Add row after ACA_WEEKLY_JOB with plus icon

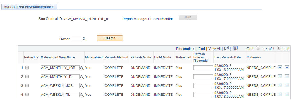pyautogui.click(x=280, y=85)
